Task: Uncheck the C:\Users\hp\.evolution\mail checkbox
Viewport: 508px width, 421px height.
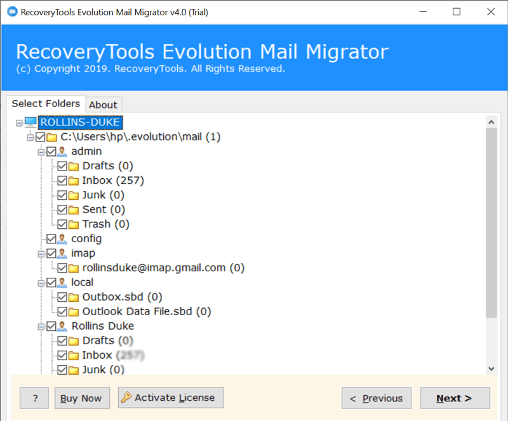Action: point(40,137)
